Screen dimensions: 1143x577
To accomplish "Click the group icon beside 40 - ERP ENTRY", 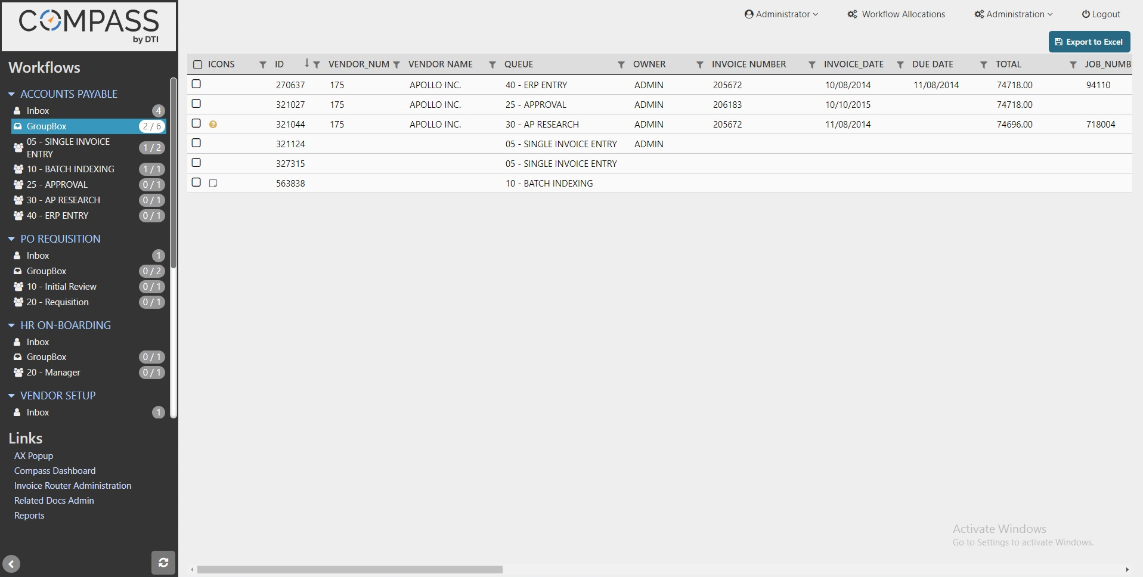I will (18, 216).
